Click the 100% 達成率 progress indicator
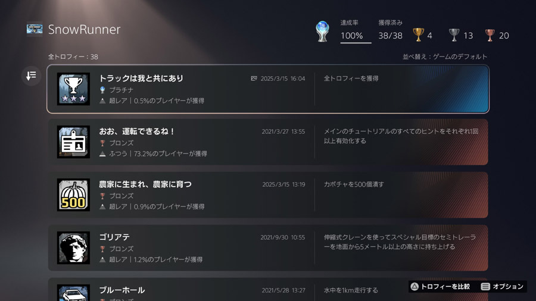The height and width of the screenshot is (301, 536). coord(356,32)
